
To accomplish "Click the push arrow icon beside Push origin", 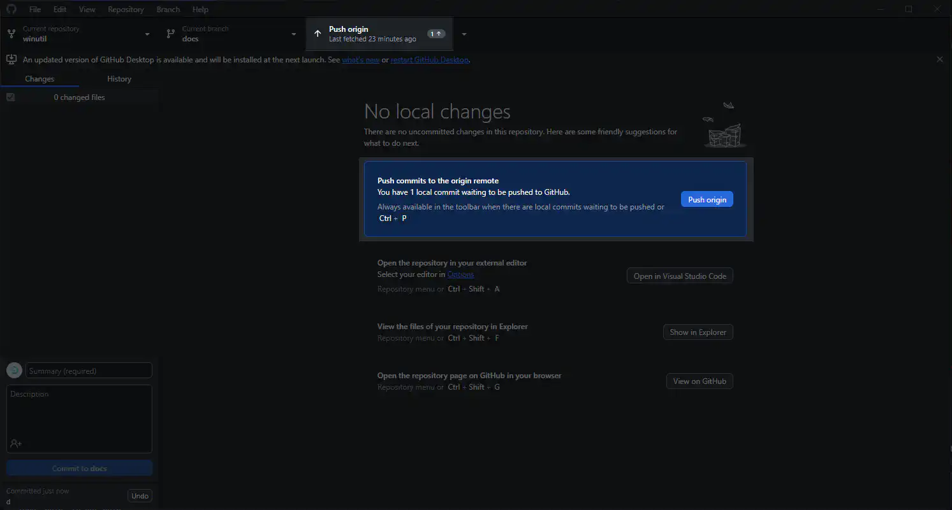I will pyautogui.click(x=318, y=34).
